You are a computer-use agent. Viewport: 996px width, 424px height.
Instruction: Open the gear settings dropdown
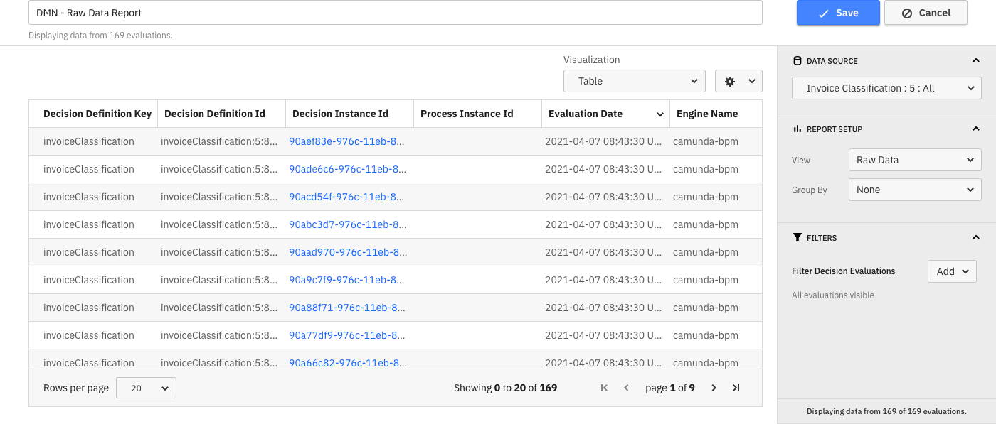(x=738, y=81)
